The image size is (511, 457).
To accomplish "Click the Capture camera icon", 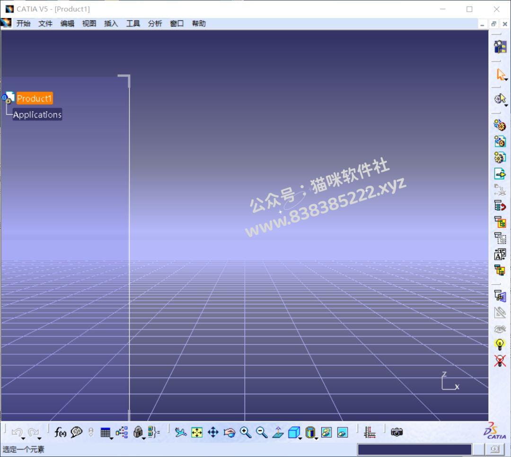I will 396,432.
